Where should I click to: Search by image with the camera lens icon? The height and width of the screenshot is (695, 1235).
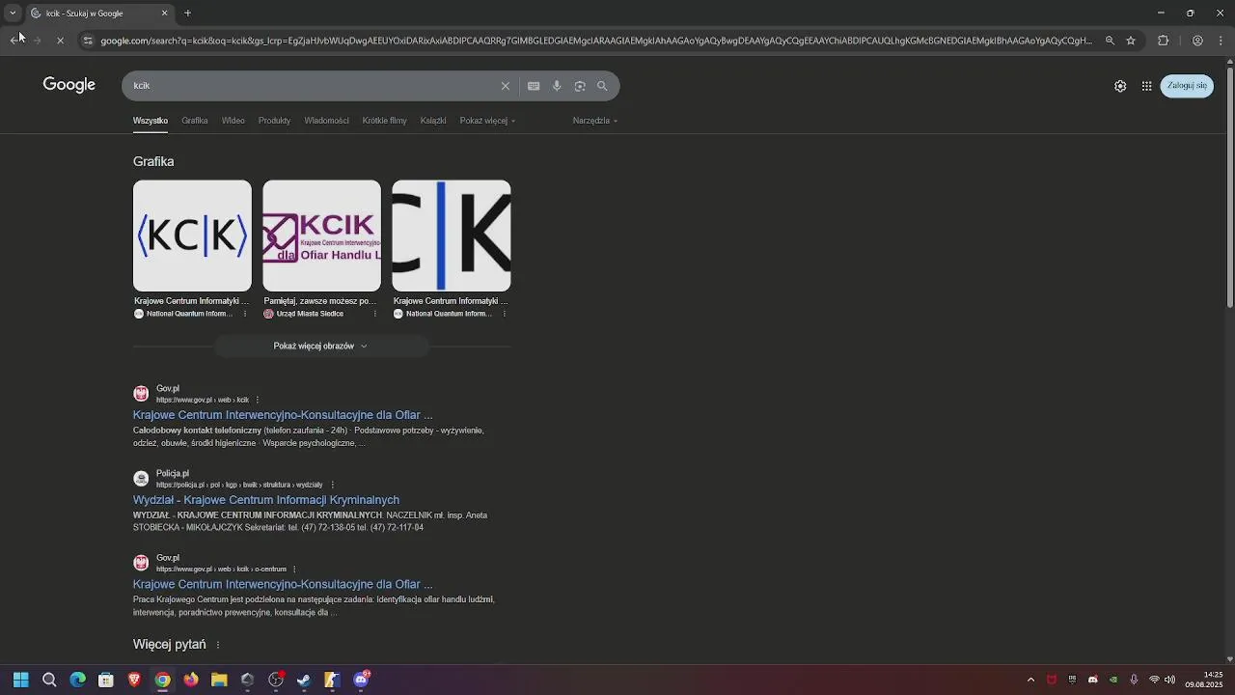pos(580,86)
